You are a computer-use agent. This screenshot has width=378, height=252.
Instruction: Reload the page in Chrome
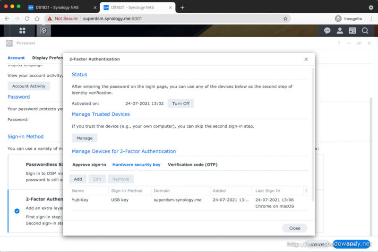point(27,18)
